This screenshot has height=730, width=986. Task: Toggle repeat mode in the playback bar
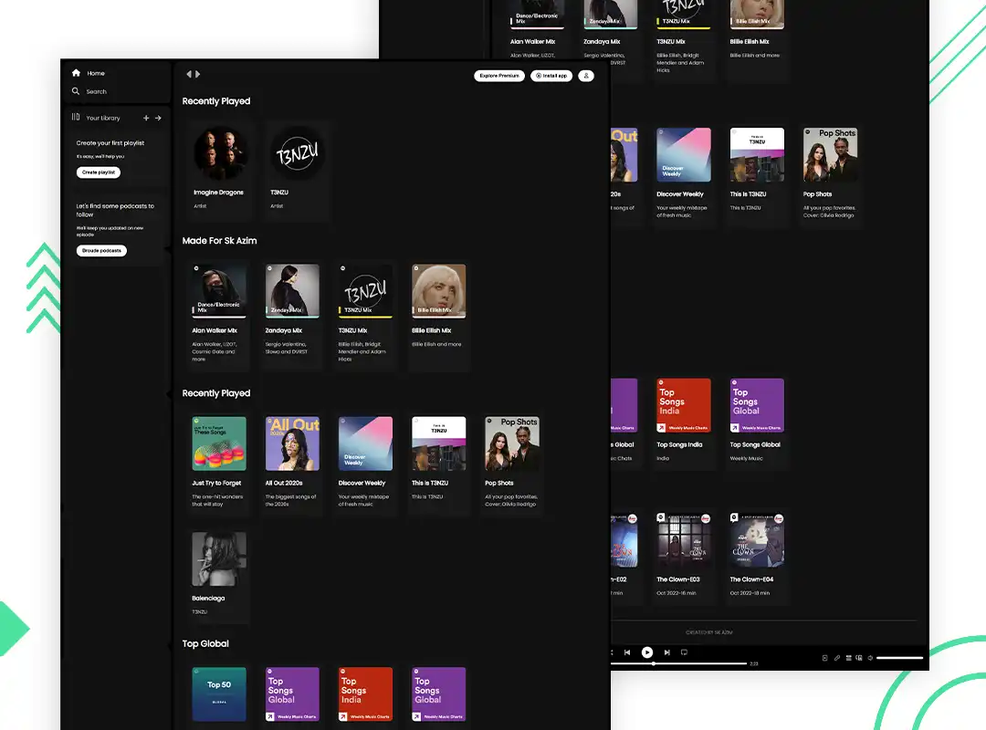click(x=684, y=652)
